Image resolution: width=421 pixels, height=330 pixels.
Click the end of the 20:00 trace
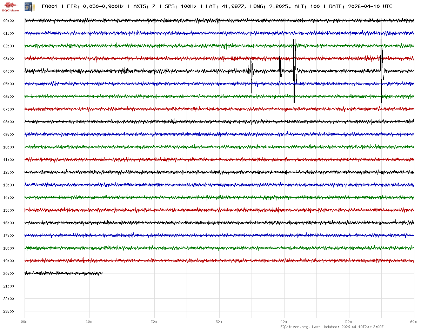(x=102, y=273)
